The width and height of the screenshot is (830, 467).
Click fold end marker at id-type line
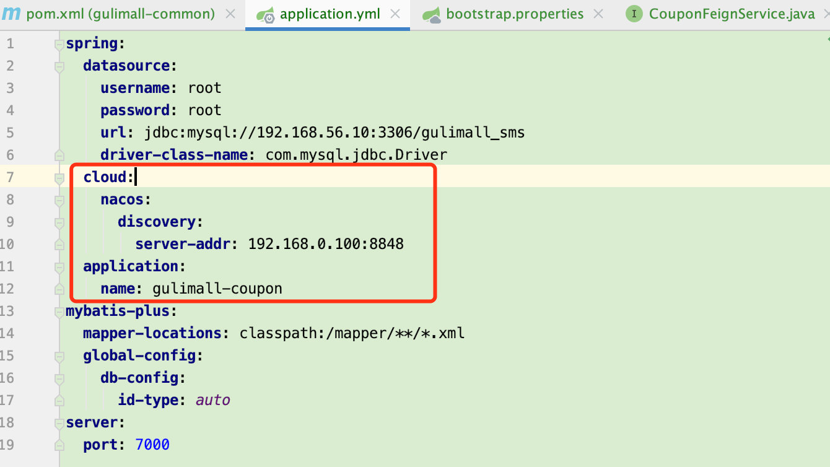[59, 400]
